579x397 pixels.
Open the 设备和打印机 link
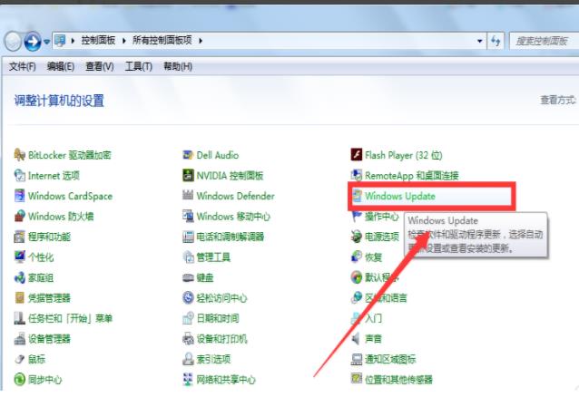tap(222, 339)
